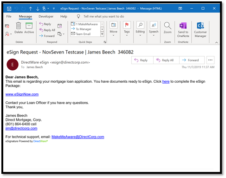Open the Help tab
The height and width of the screenshot is (178, 226).
click(x=64, y=16)
